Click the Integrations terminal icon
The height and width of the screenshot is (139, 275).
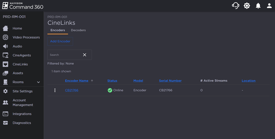tap(5, 114)
